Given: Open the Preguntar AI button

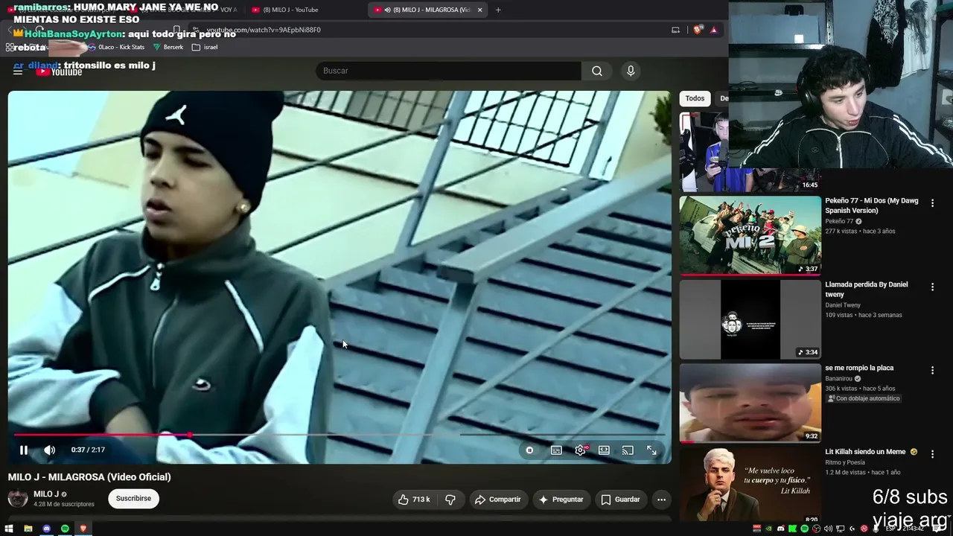Looking at the screenshot, I should [561, 500].
